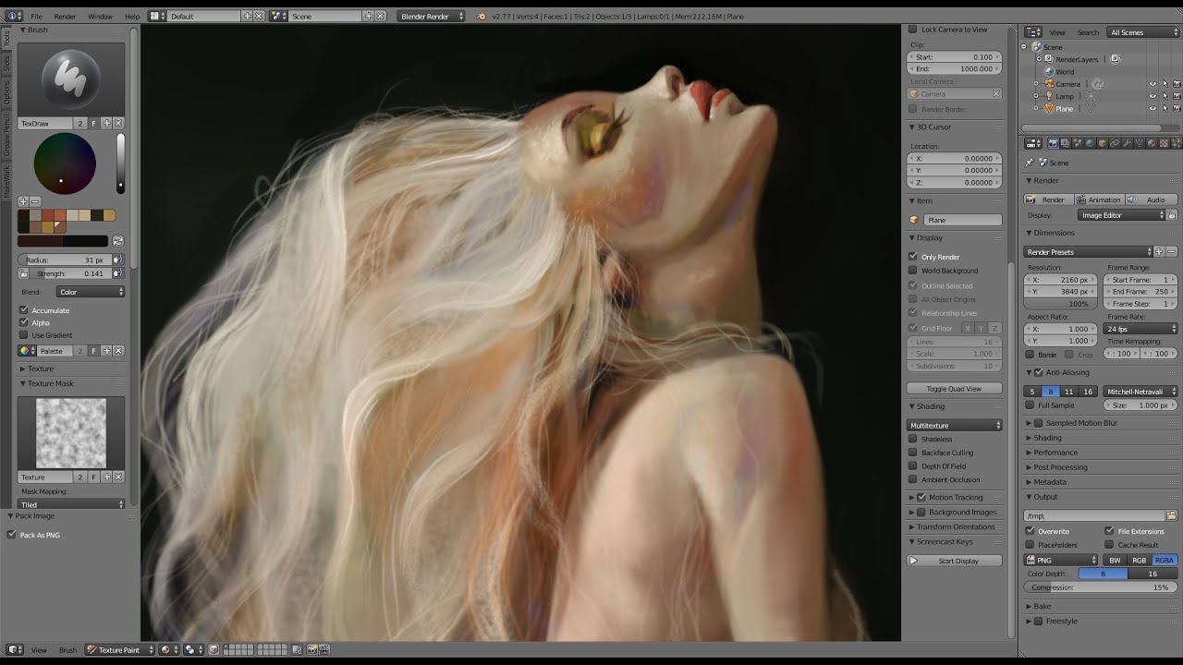Open the Help menu

(132, 17)
